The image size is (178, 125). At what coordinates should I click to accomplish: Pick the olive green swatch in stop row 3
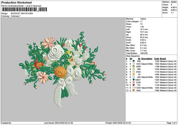[x=133, y=66]
